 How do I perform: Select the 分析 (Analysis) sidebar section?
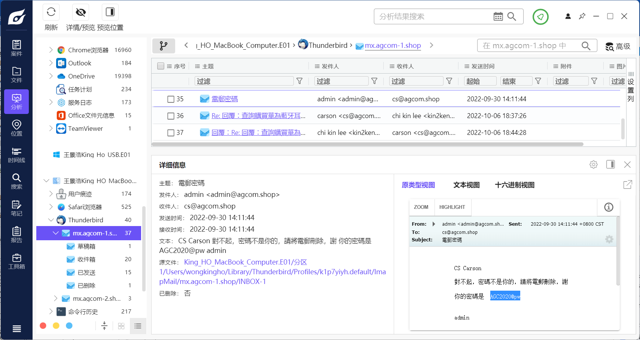coord(16,102)
